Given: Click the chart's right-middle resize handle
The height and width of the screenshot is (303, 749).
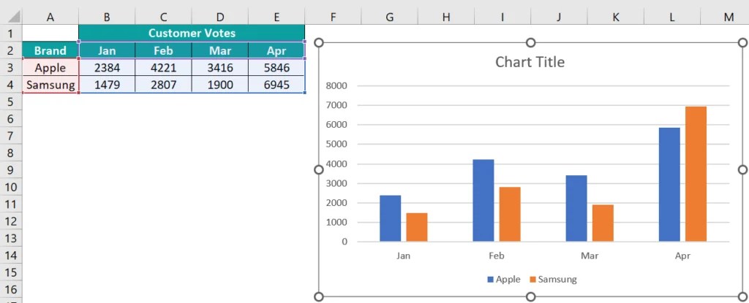Looking at the screenshot, I should coord(742,170).
